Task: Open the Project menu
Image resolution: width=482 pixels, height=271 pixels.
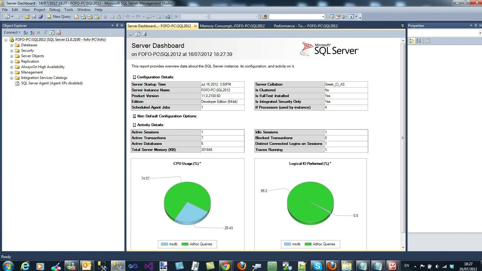Action: pyautogui.click(x=39, y=10)
